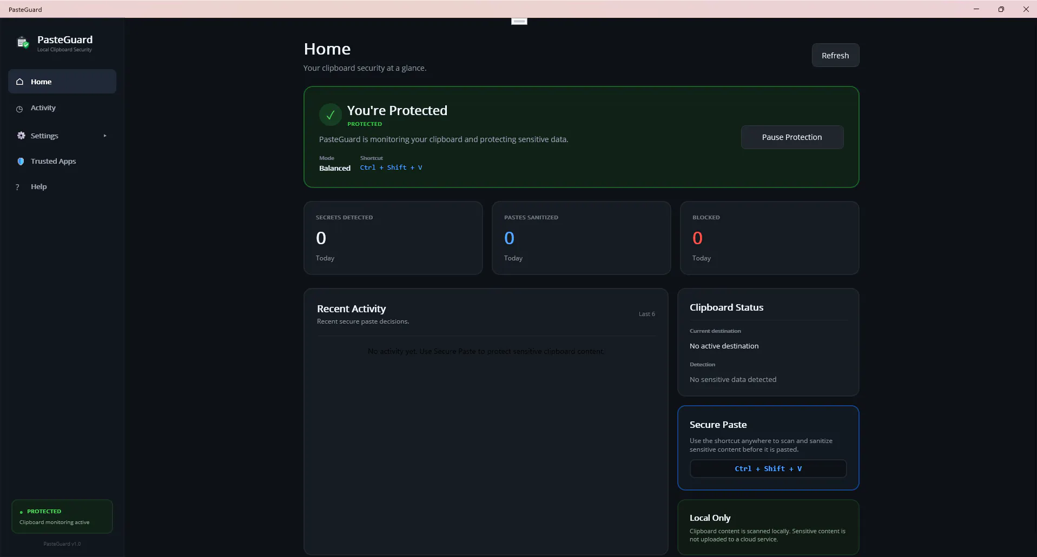Open the Home page in sidebar
This screenshot has width=1037, height=557.
[62, 82]
